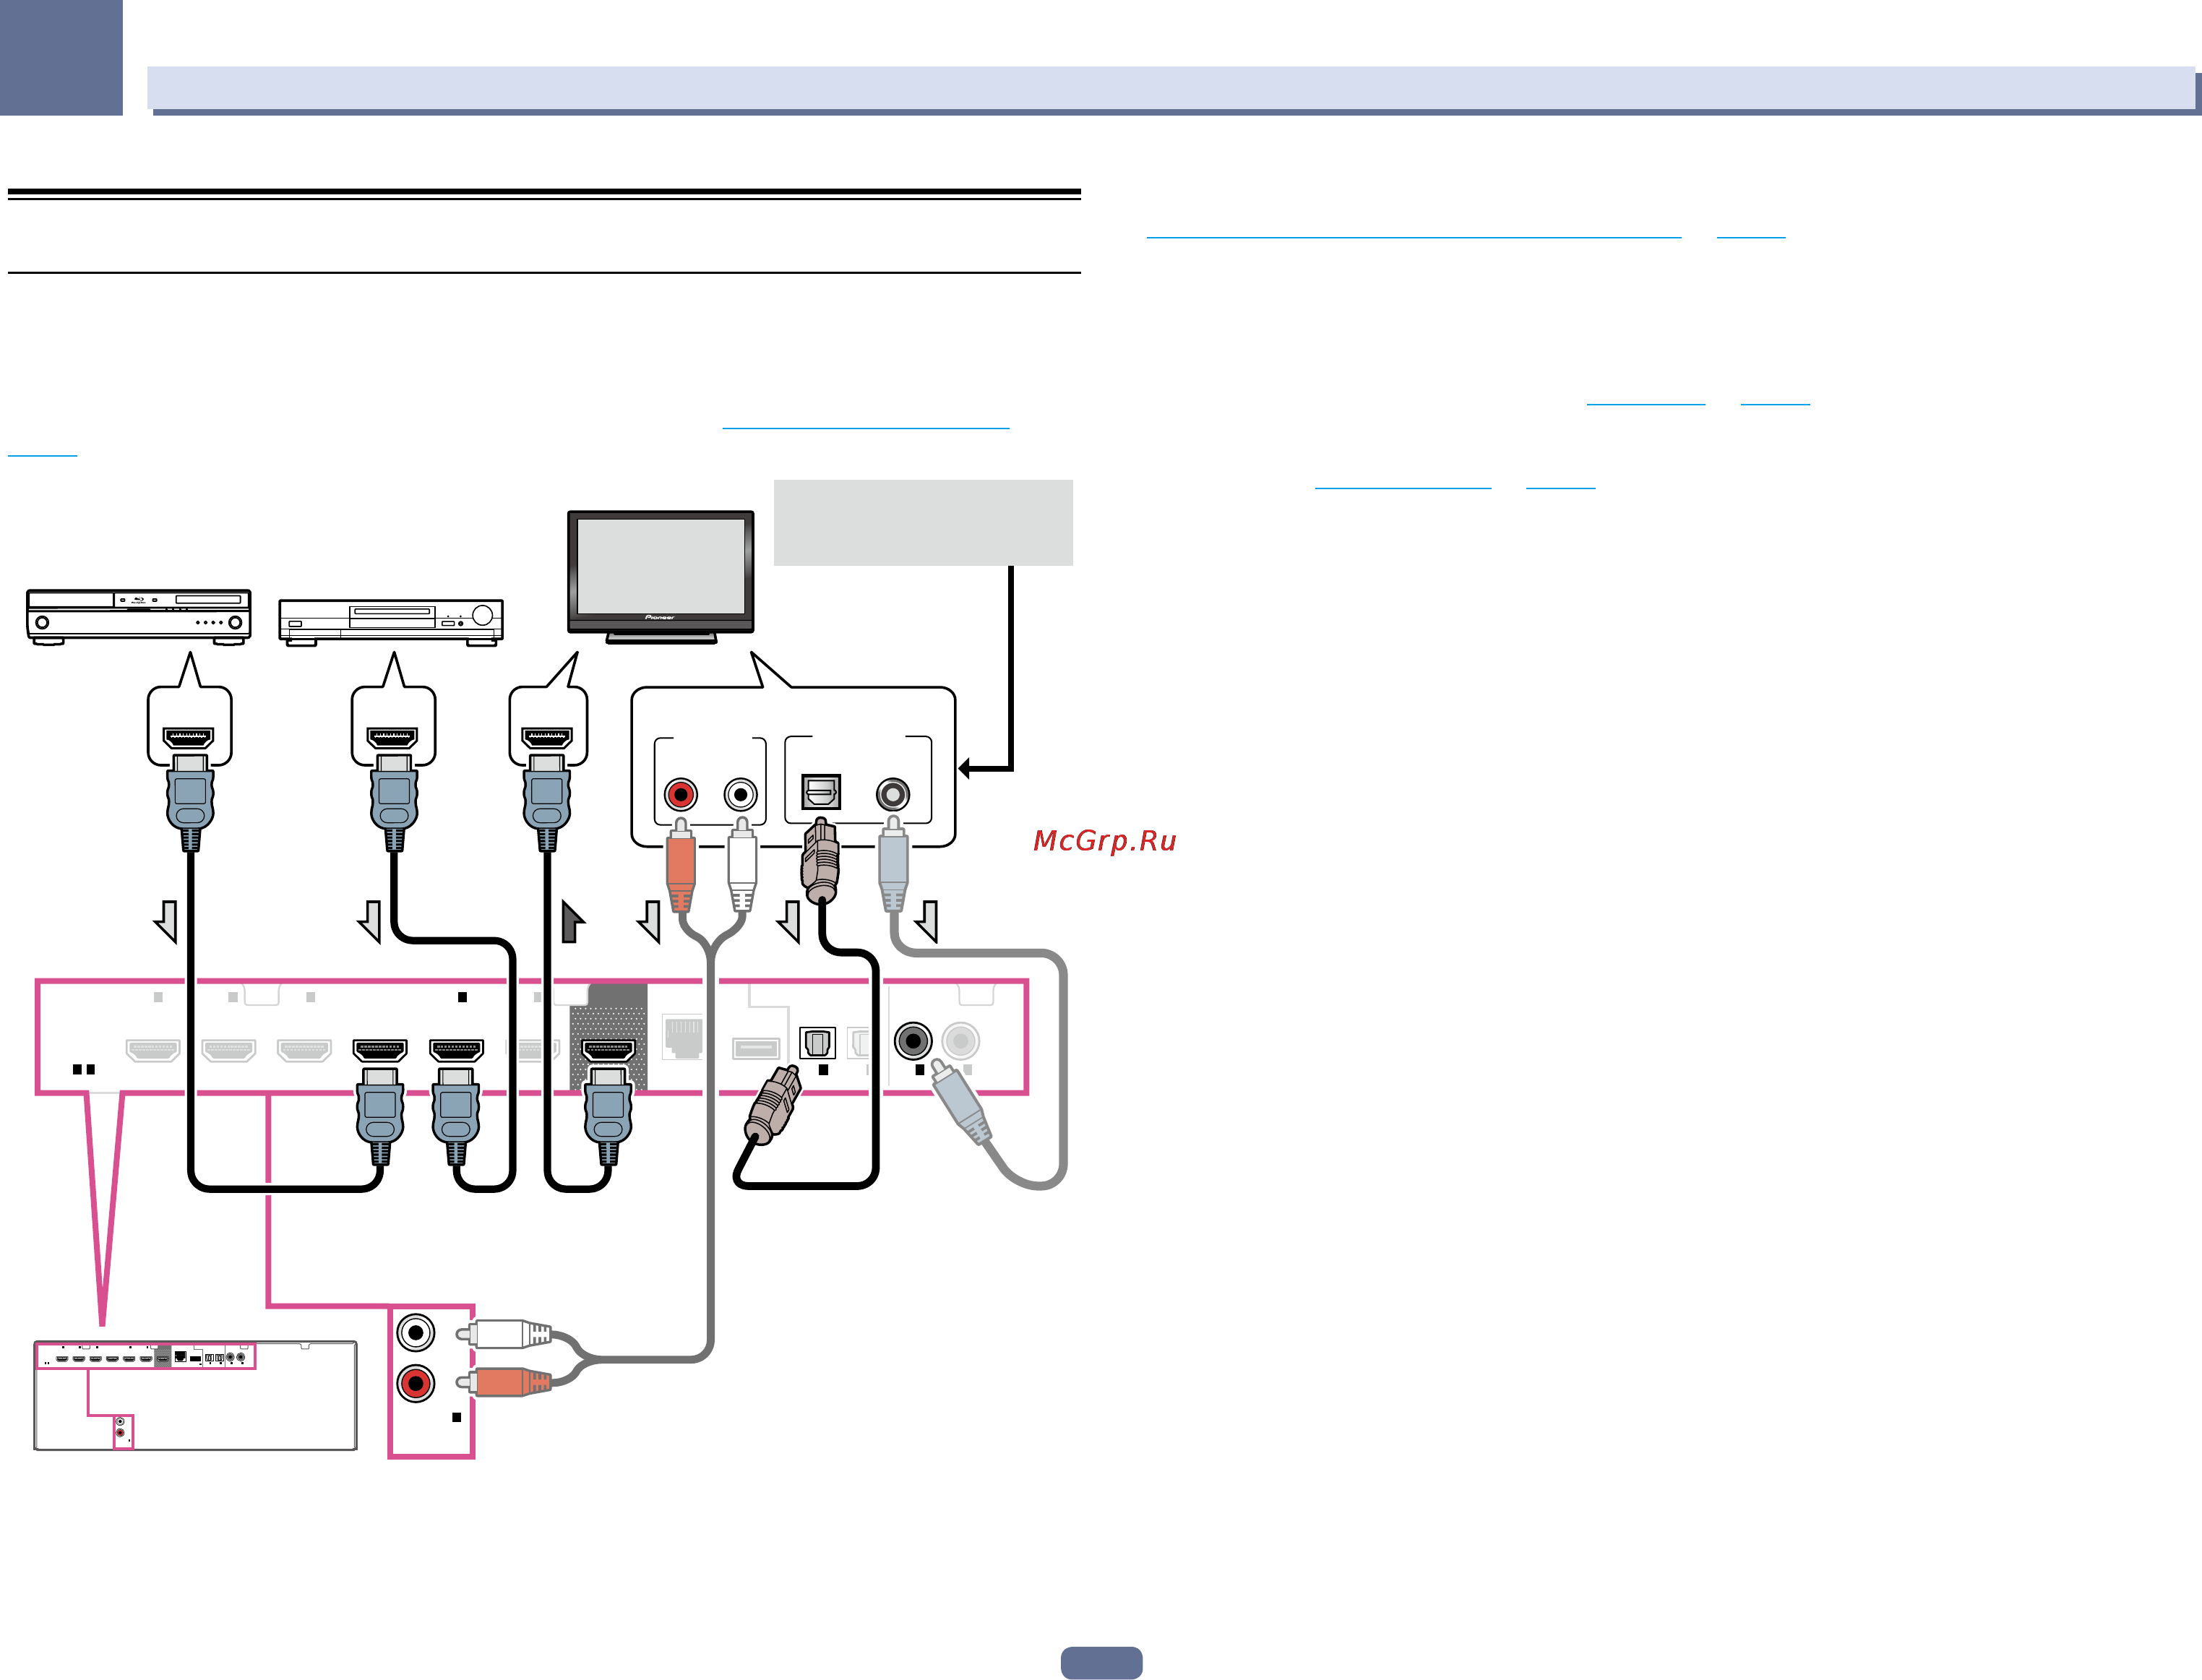2202x1680 pixels.
Task: Click the dark upward signal arrow
Action: click(x=572, y=921)
